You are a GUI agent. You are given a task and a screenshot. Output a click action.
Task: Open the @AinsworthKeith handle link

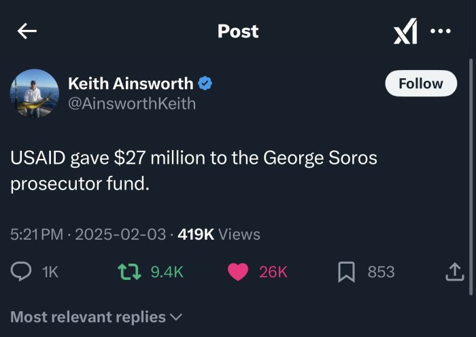[132, 103]
